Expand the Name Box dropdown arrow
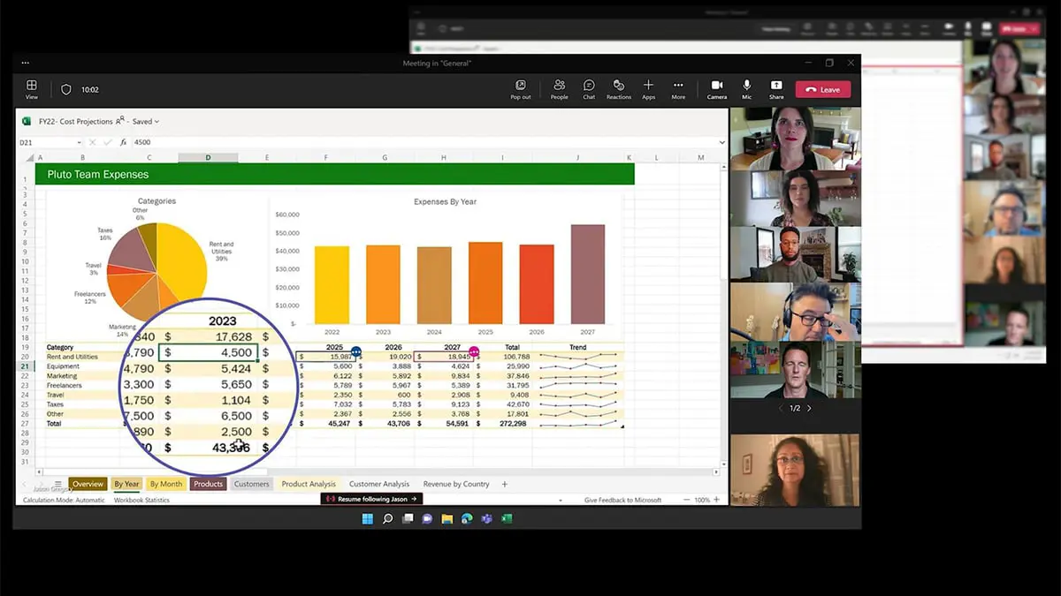1061x596 pixels. click(x=79, y=142)
